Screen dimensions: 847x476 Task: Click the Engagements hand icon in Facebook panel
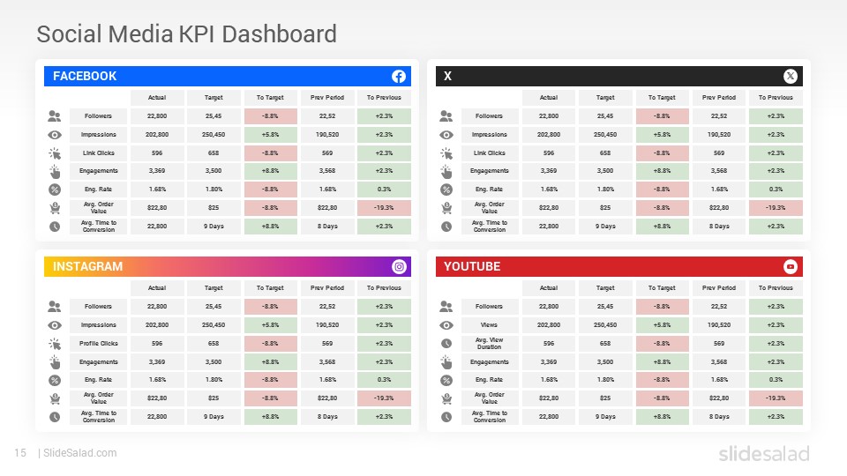tap(55, 172)
